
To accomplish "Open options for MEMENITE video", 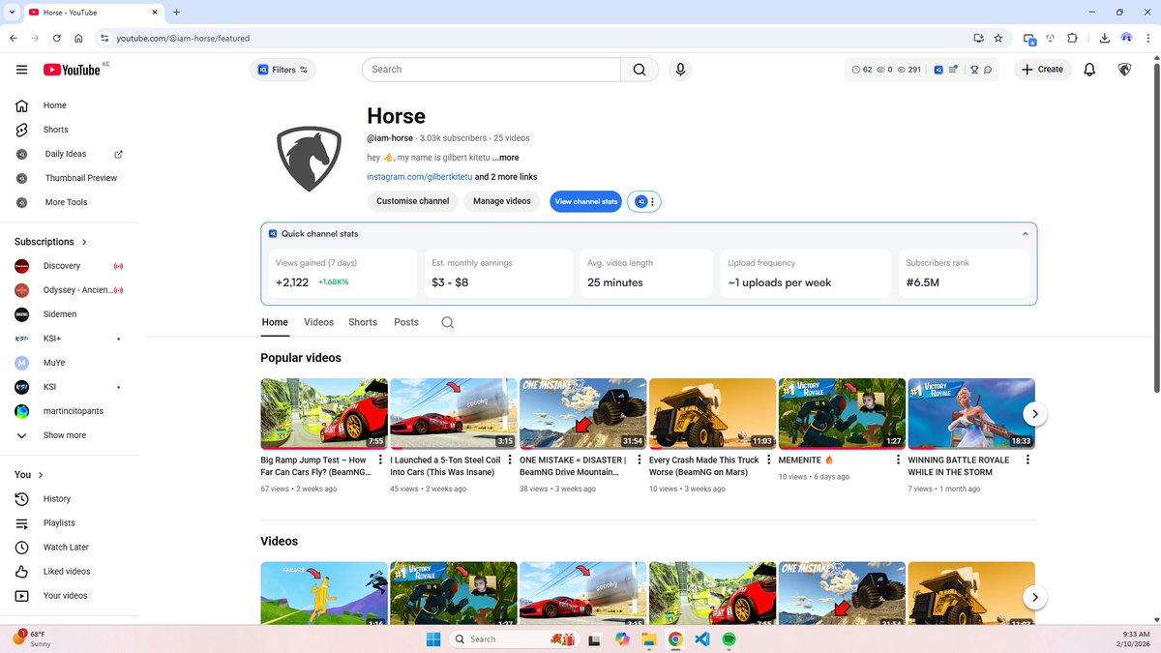I will point(898,460).
